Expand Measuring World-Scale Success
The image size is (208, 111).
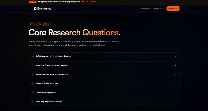click(104, 101)
